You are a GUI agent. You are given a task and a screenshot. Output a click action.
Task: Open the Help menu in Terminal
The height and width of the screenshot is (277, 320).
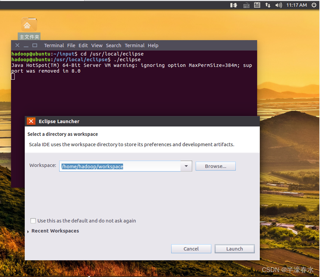click(153, 45)
